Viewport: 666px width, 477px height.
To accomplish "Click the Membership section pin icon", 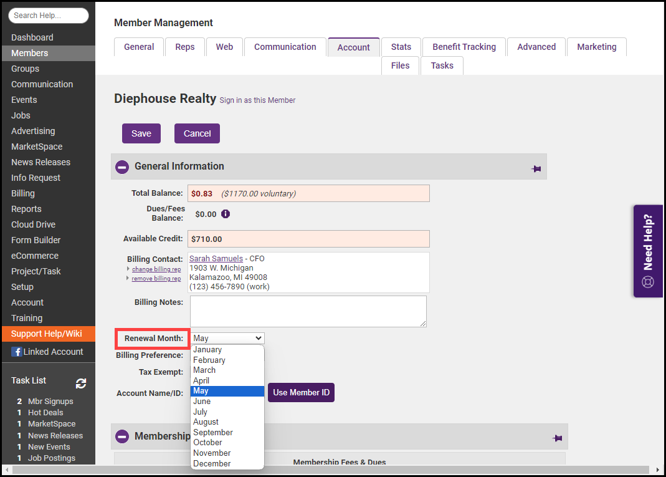I will tap(557, 438).
